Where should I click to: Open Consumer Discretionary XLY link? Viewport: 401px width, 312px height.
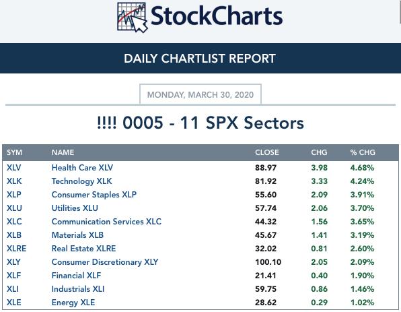pyautogui.click(x=105, y=261)
